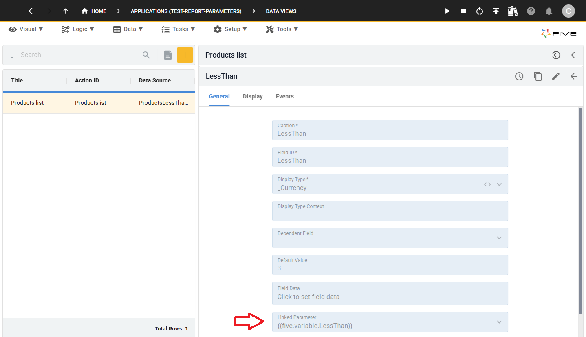Viewport: 586px width, 337px height.
Task: Click the Stop square icon in top bar
Action: pyautogui.click(x=463, y=11)
